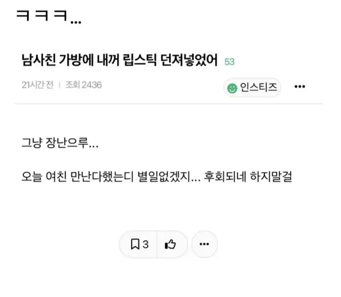
Task: Click the 조회 2436 view counter
Action: [x=84, y=85]
